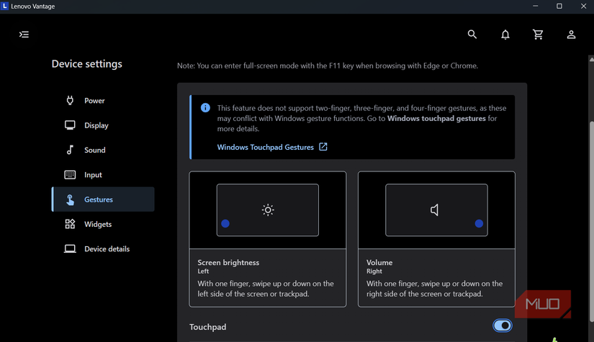Click the sun brightness icon in trackpad preview

click(268, 210)
